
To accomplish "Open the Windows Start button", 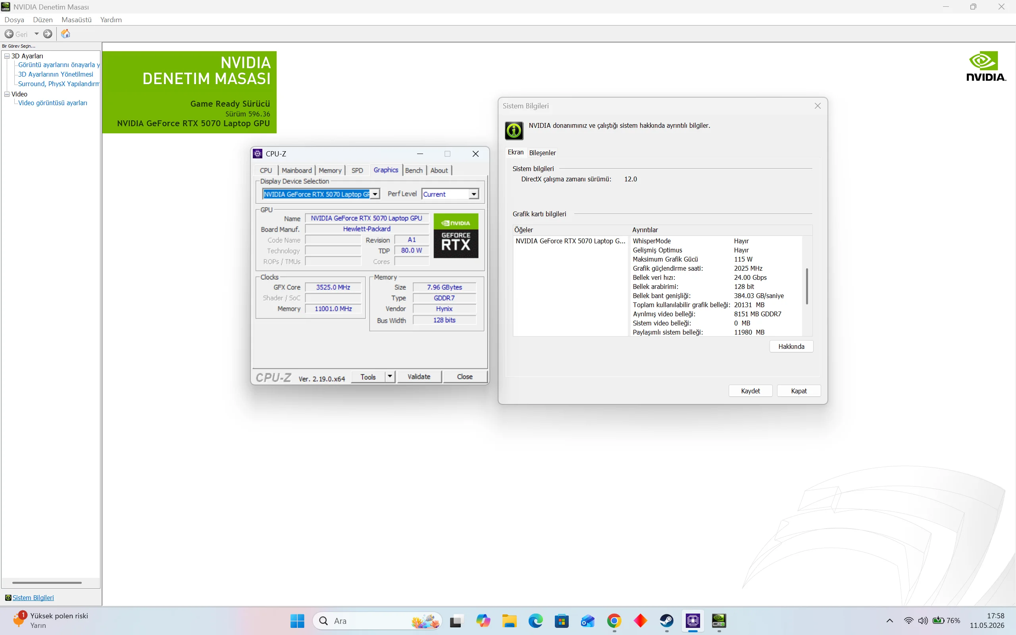I will (297, 621).
